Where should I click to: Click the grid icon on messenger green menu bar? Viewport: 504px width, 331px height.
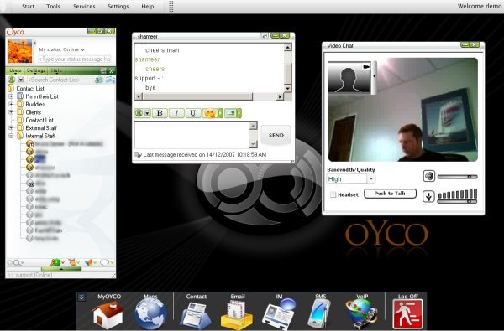103,70
